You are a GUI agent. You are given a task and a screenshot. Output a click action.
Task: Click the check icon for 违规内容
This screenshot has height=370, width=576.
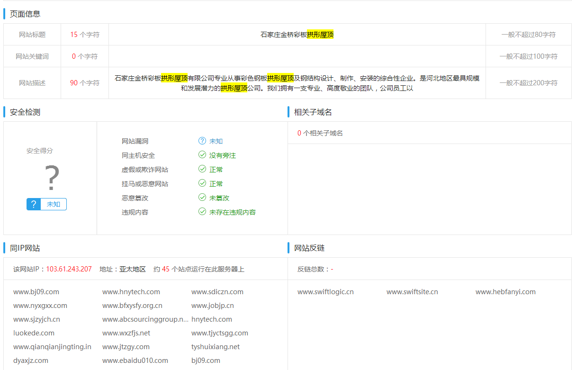(202, 212)
